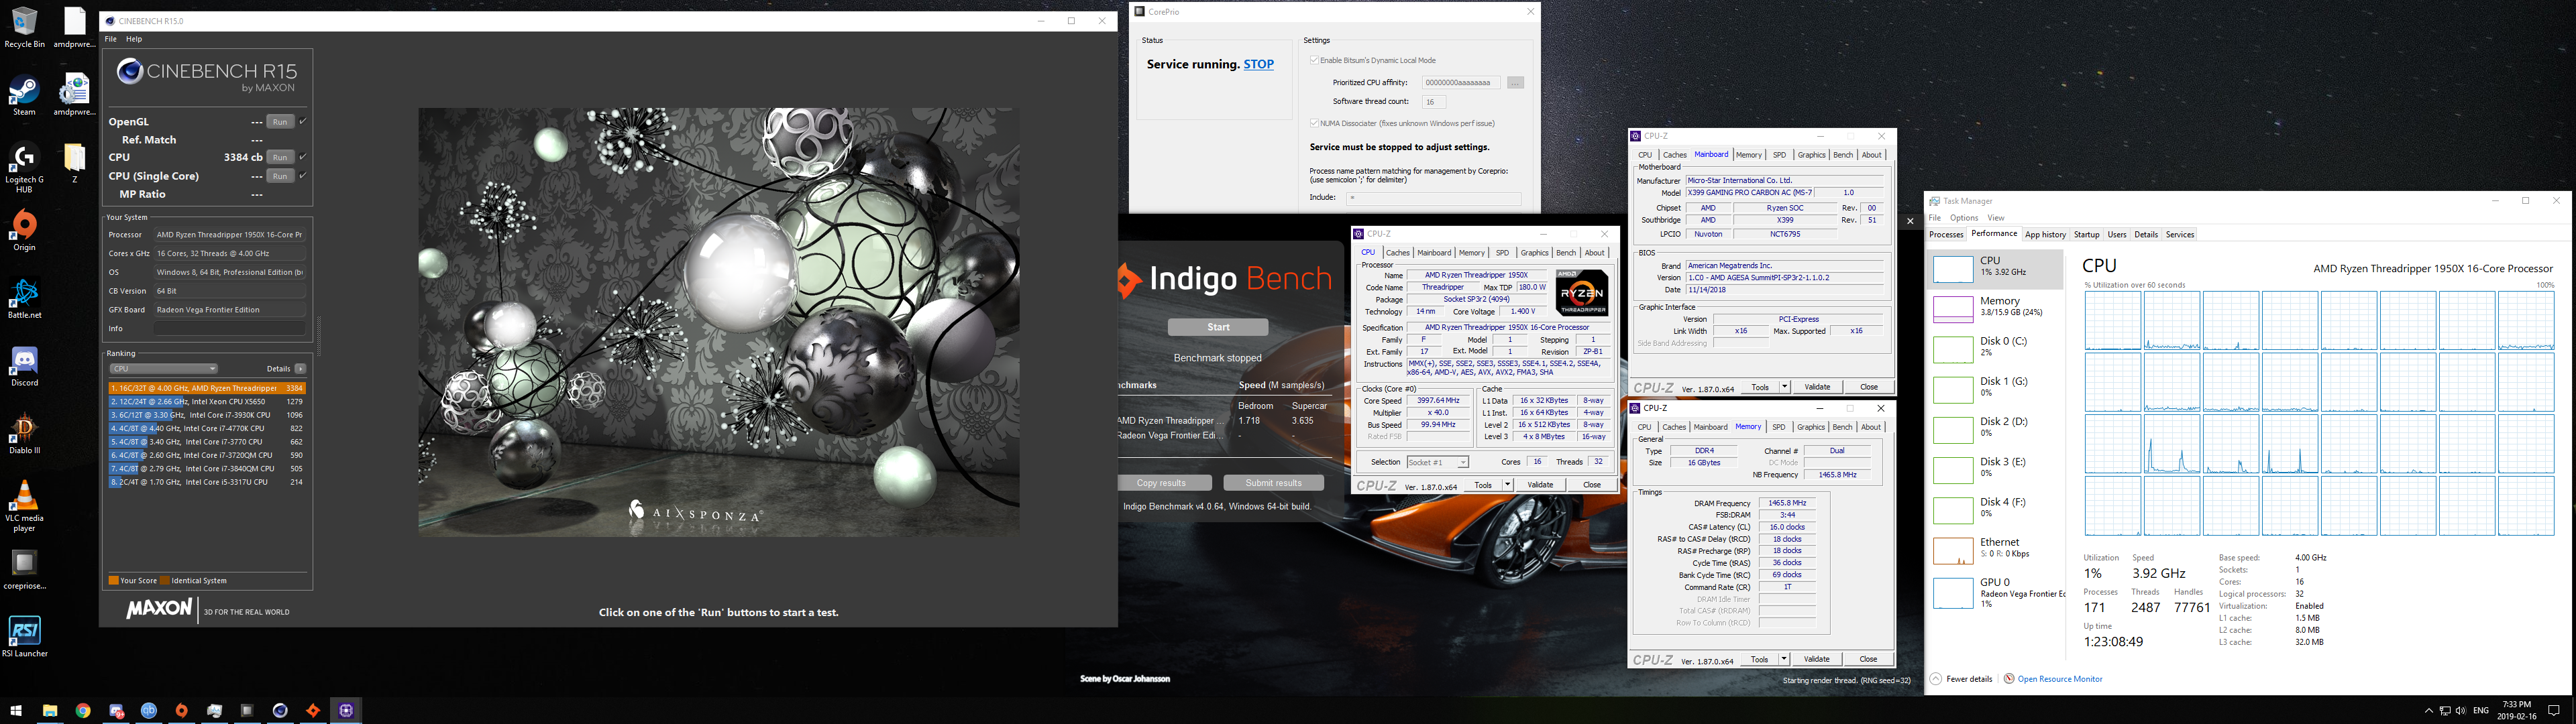The width and height of the screenshot is (2576, 724).
Task: Open the Logitech G HUB desktop icon
Action: tap(24, 168)
